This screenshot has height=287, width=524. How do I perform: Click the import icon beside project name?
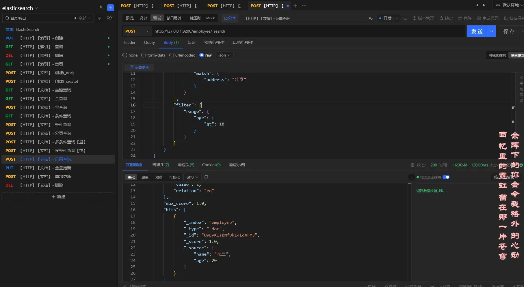pyautogui.click(x=101, y=8)
